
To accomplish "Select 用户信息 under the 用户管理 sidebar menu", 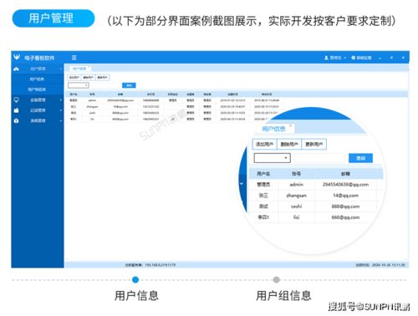I will [x=37, y=79].
